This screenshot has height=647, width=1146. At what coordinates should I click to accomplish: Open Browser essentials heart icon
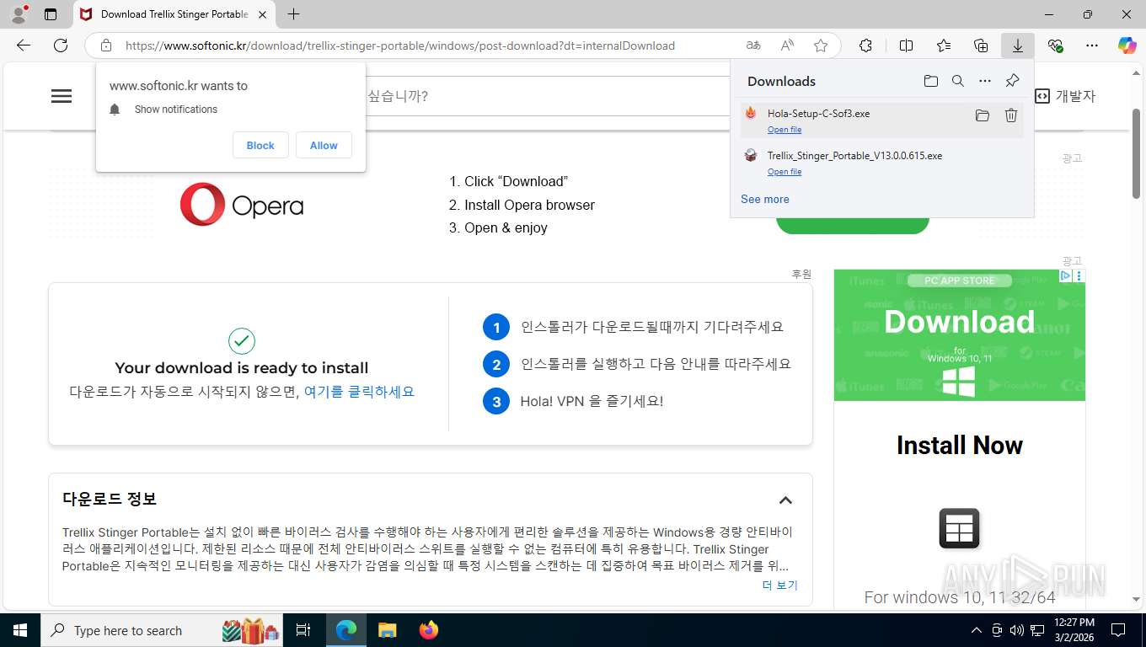point(1055,45)
